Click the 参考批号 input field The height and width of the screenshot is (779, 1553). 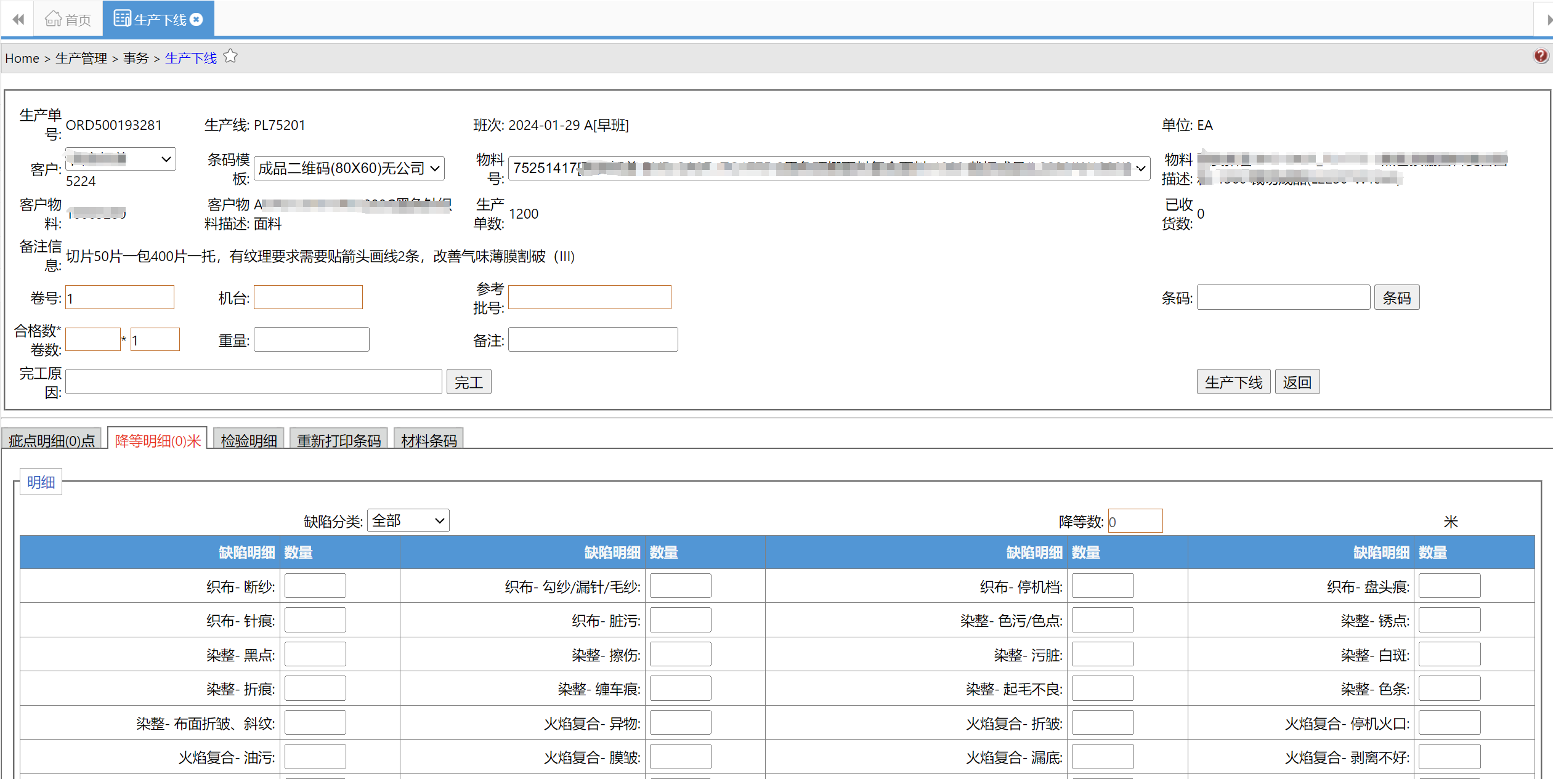pyautogui.click(x=590, y=297)
